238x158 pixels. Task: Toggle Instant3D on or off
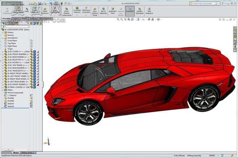coord(130,11)
